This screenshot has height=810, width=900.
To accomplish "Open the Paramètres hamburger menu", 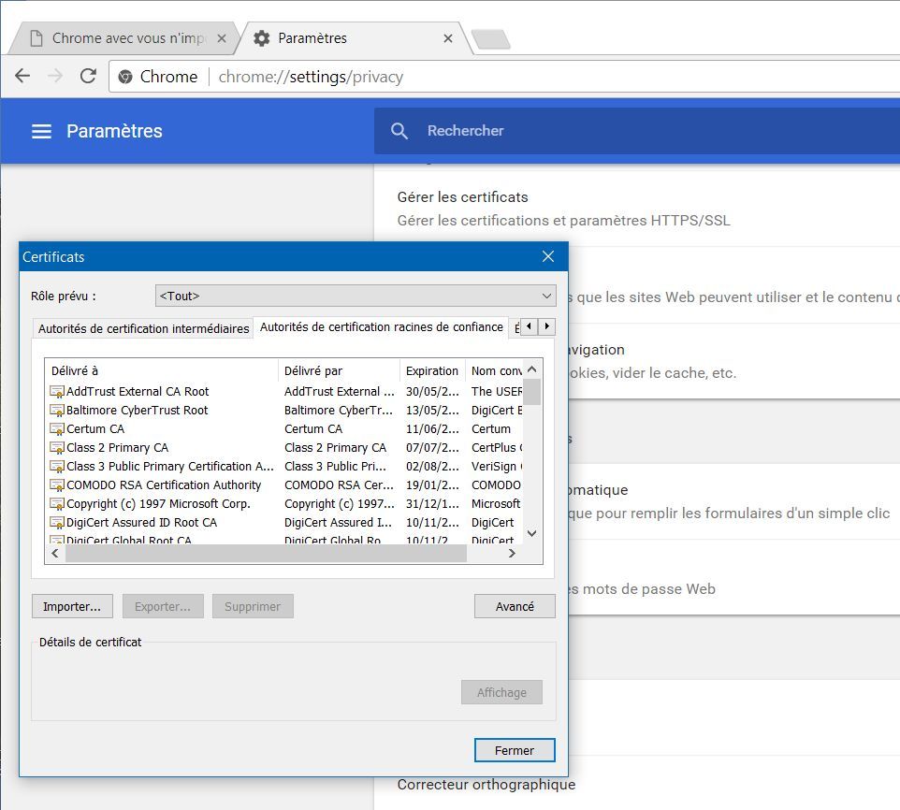I will [41, 132].
